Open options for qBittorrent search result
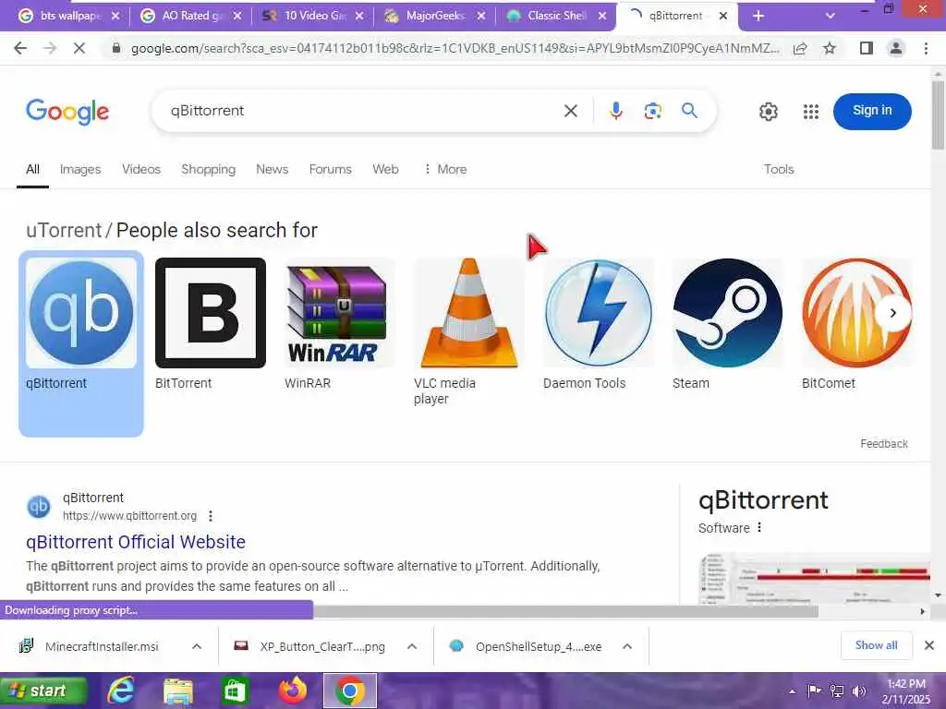Image resolution: width=946 pixels, height=709 pixels. (x=210, y=516)
